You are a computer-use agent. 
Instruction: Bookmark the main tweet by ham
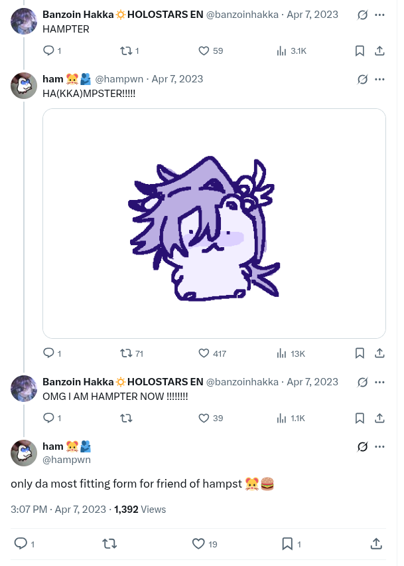pos(287,544)
